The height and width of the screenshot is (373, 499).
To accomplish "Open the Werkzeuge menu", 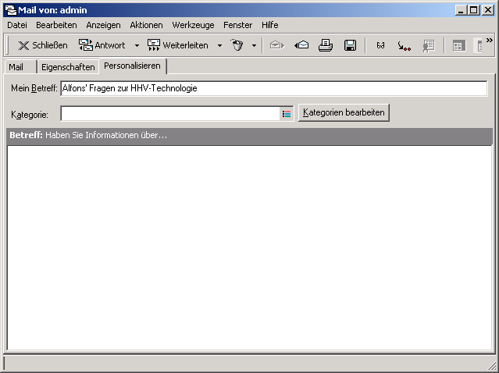I will coord(193,25).
